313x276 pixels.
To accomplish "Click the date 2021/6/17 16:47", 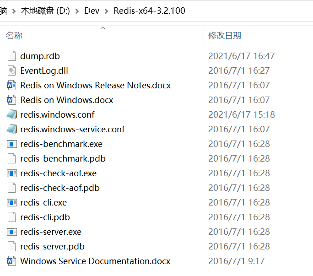I will click(x=241, y=56).
